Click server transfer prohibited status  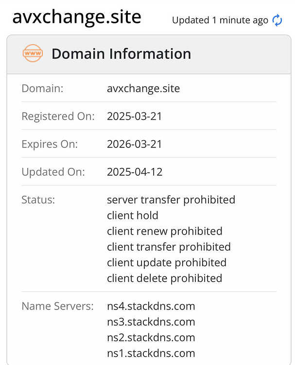[x=171, y=200]
